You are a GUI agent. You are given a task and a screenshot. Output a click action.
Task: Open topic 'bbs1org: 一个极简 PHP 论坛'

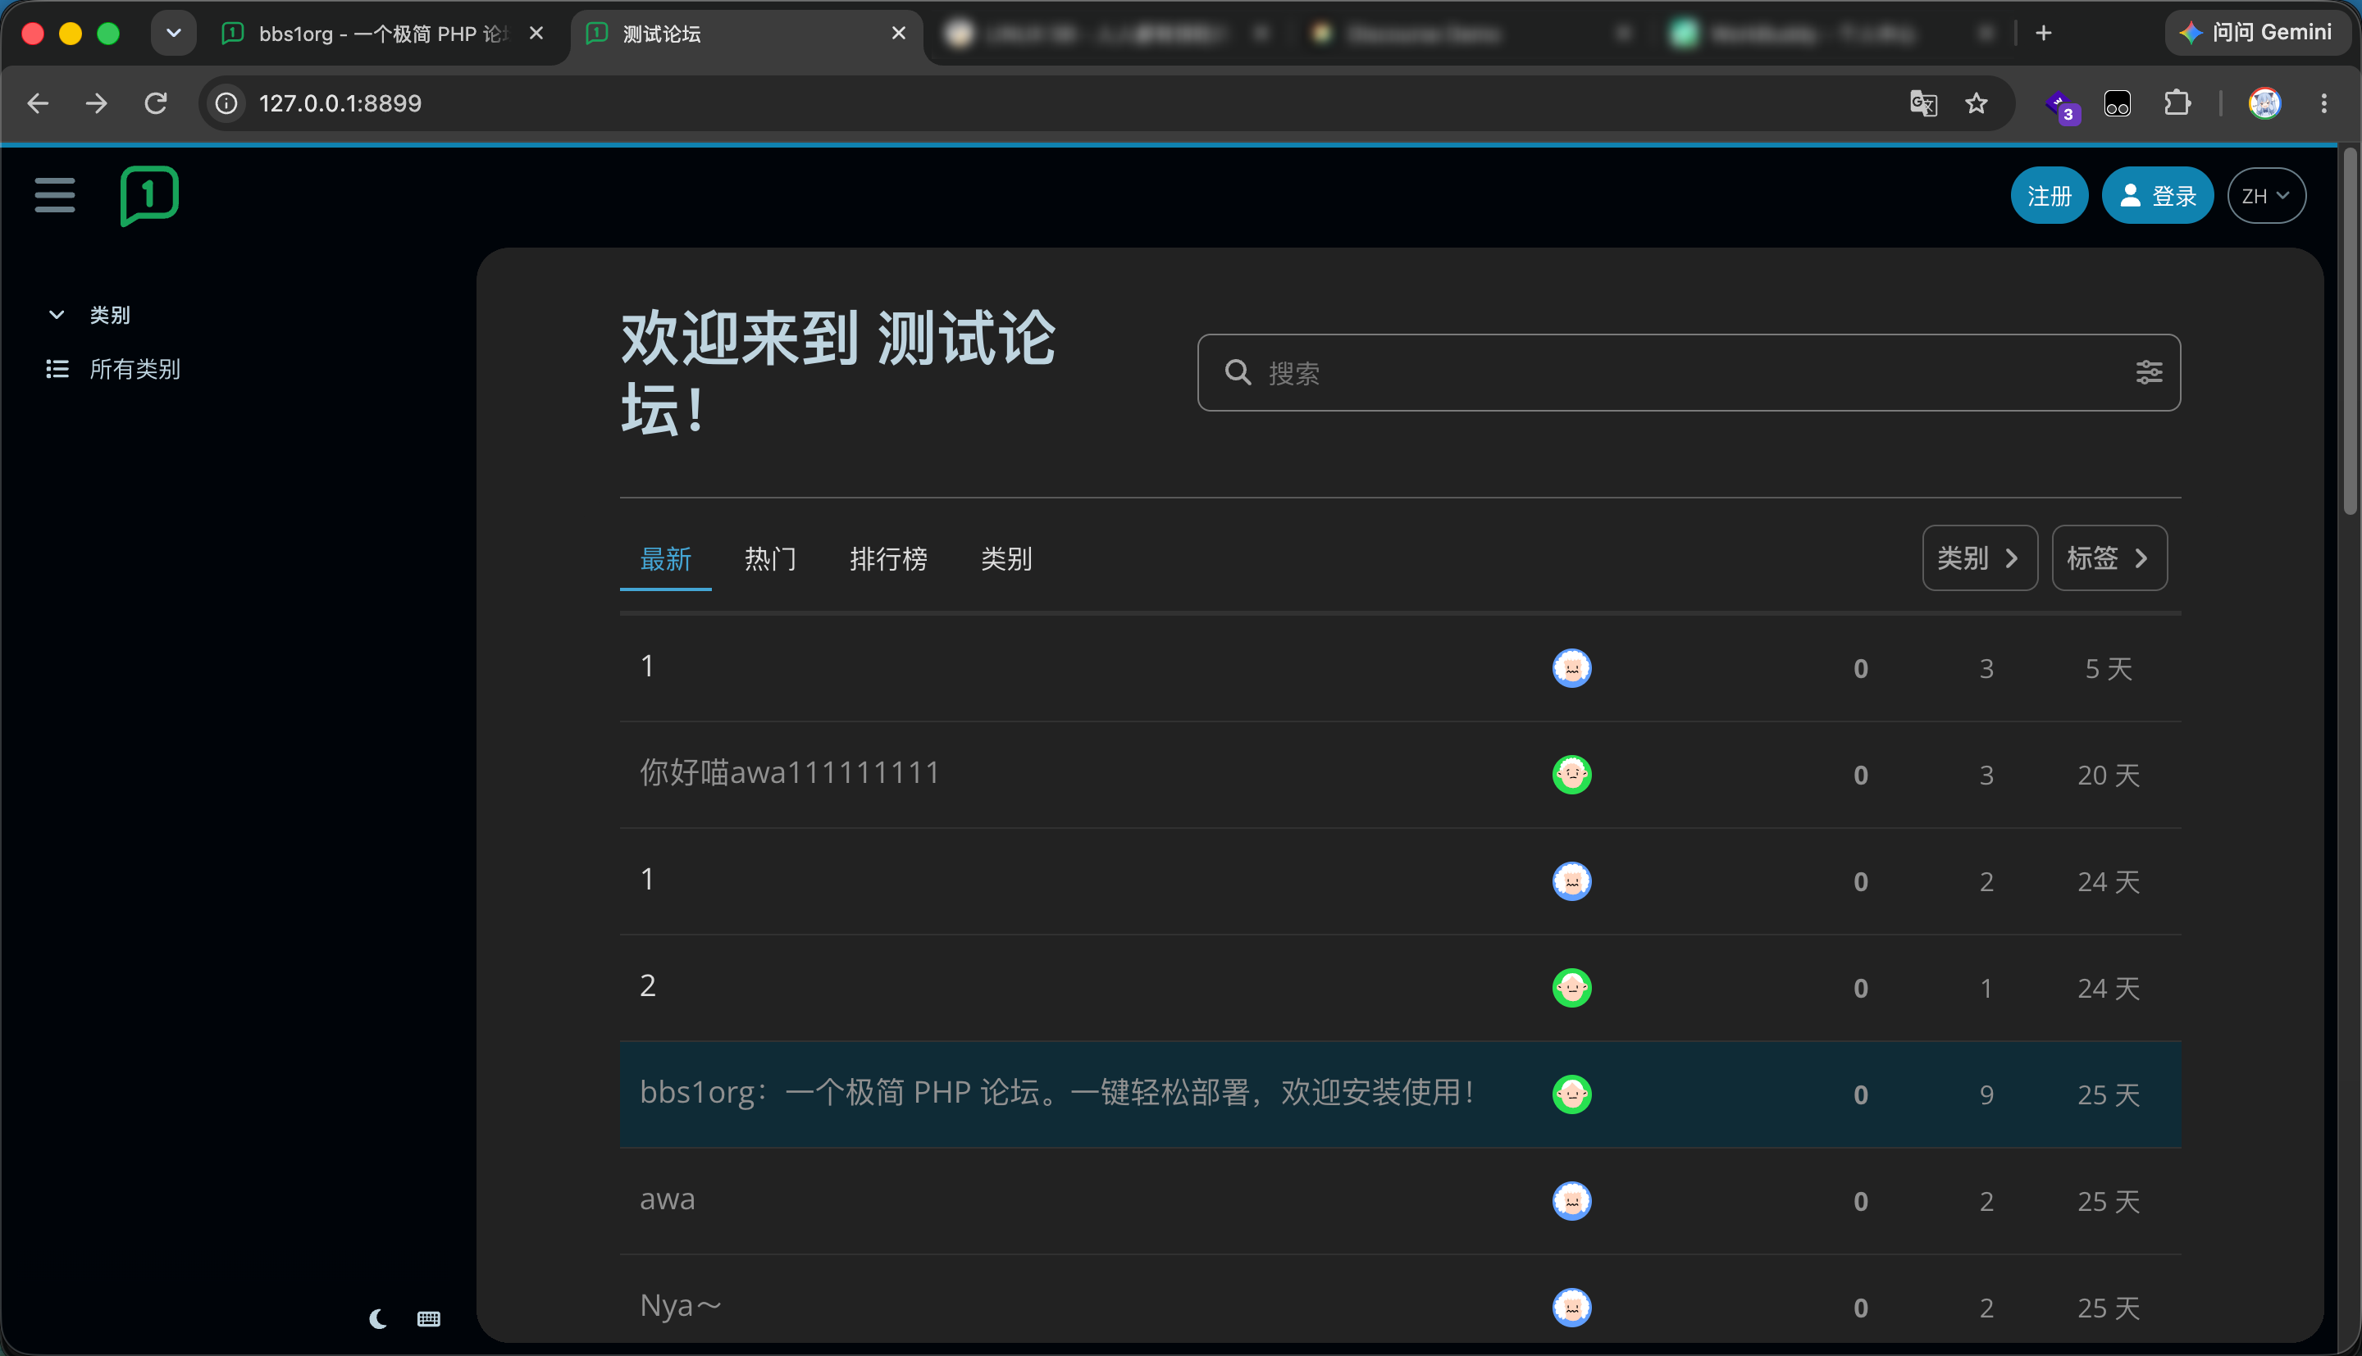tap(1057, 1091)
